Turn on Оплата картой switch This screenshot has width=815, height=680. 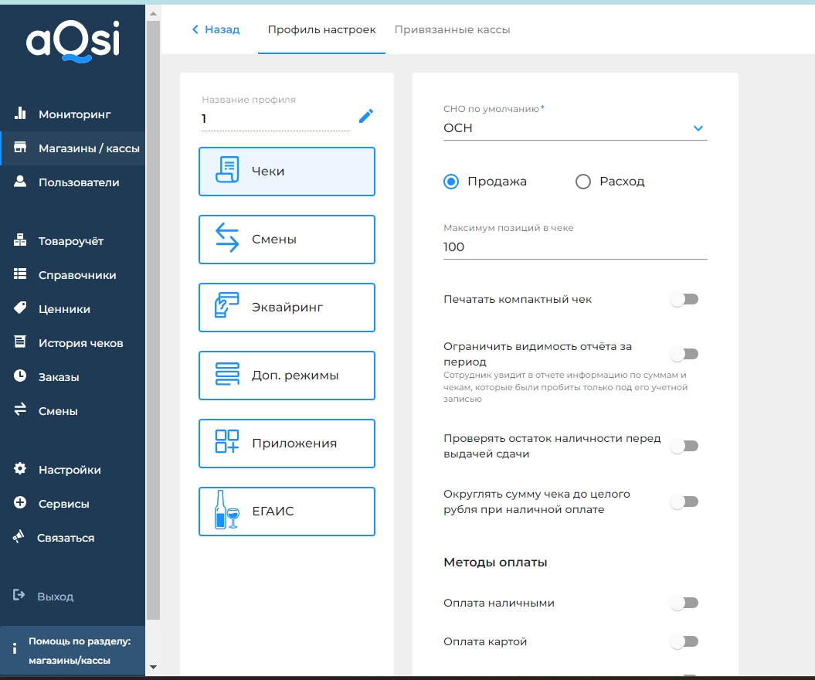684,641
